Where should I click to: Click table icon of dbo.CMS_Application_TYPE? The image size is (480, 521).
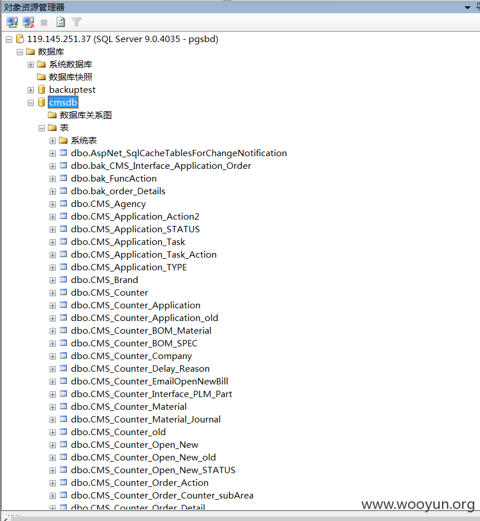[x=63, y=267]
